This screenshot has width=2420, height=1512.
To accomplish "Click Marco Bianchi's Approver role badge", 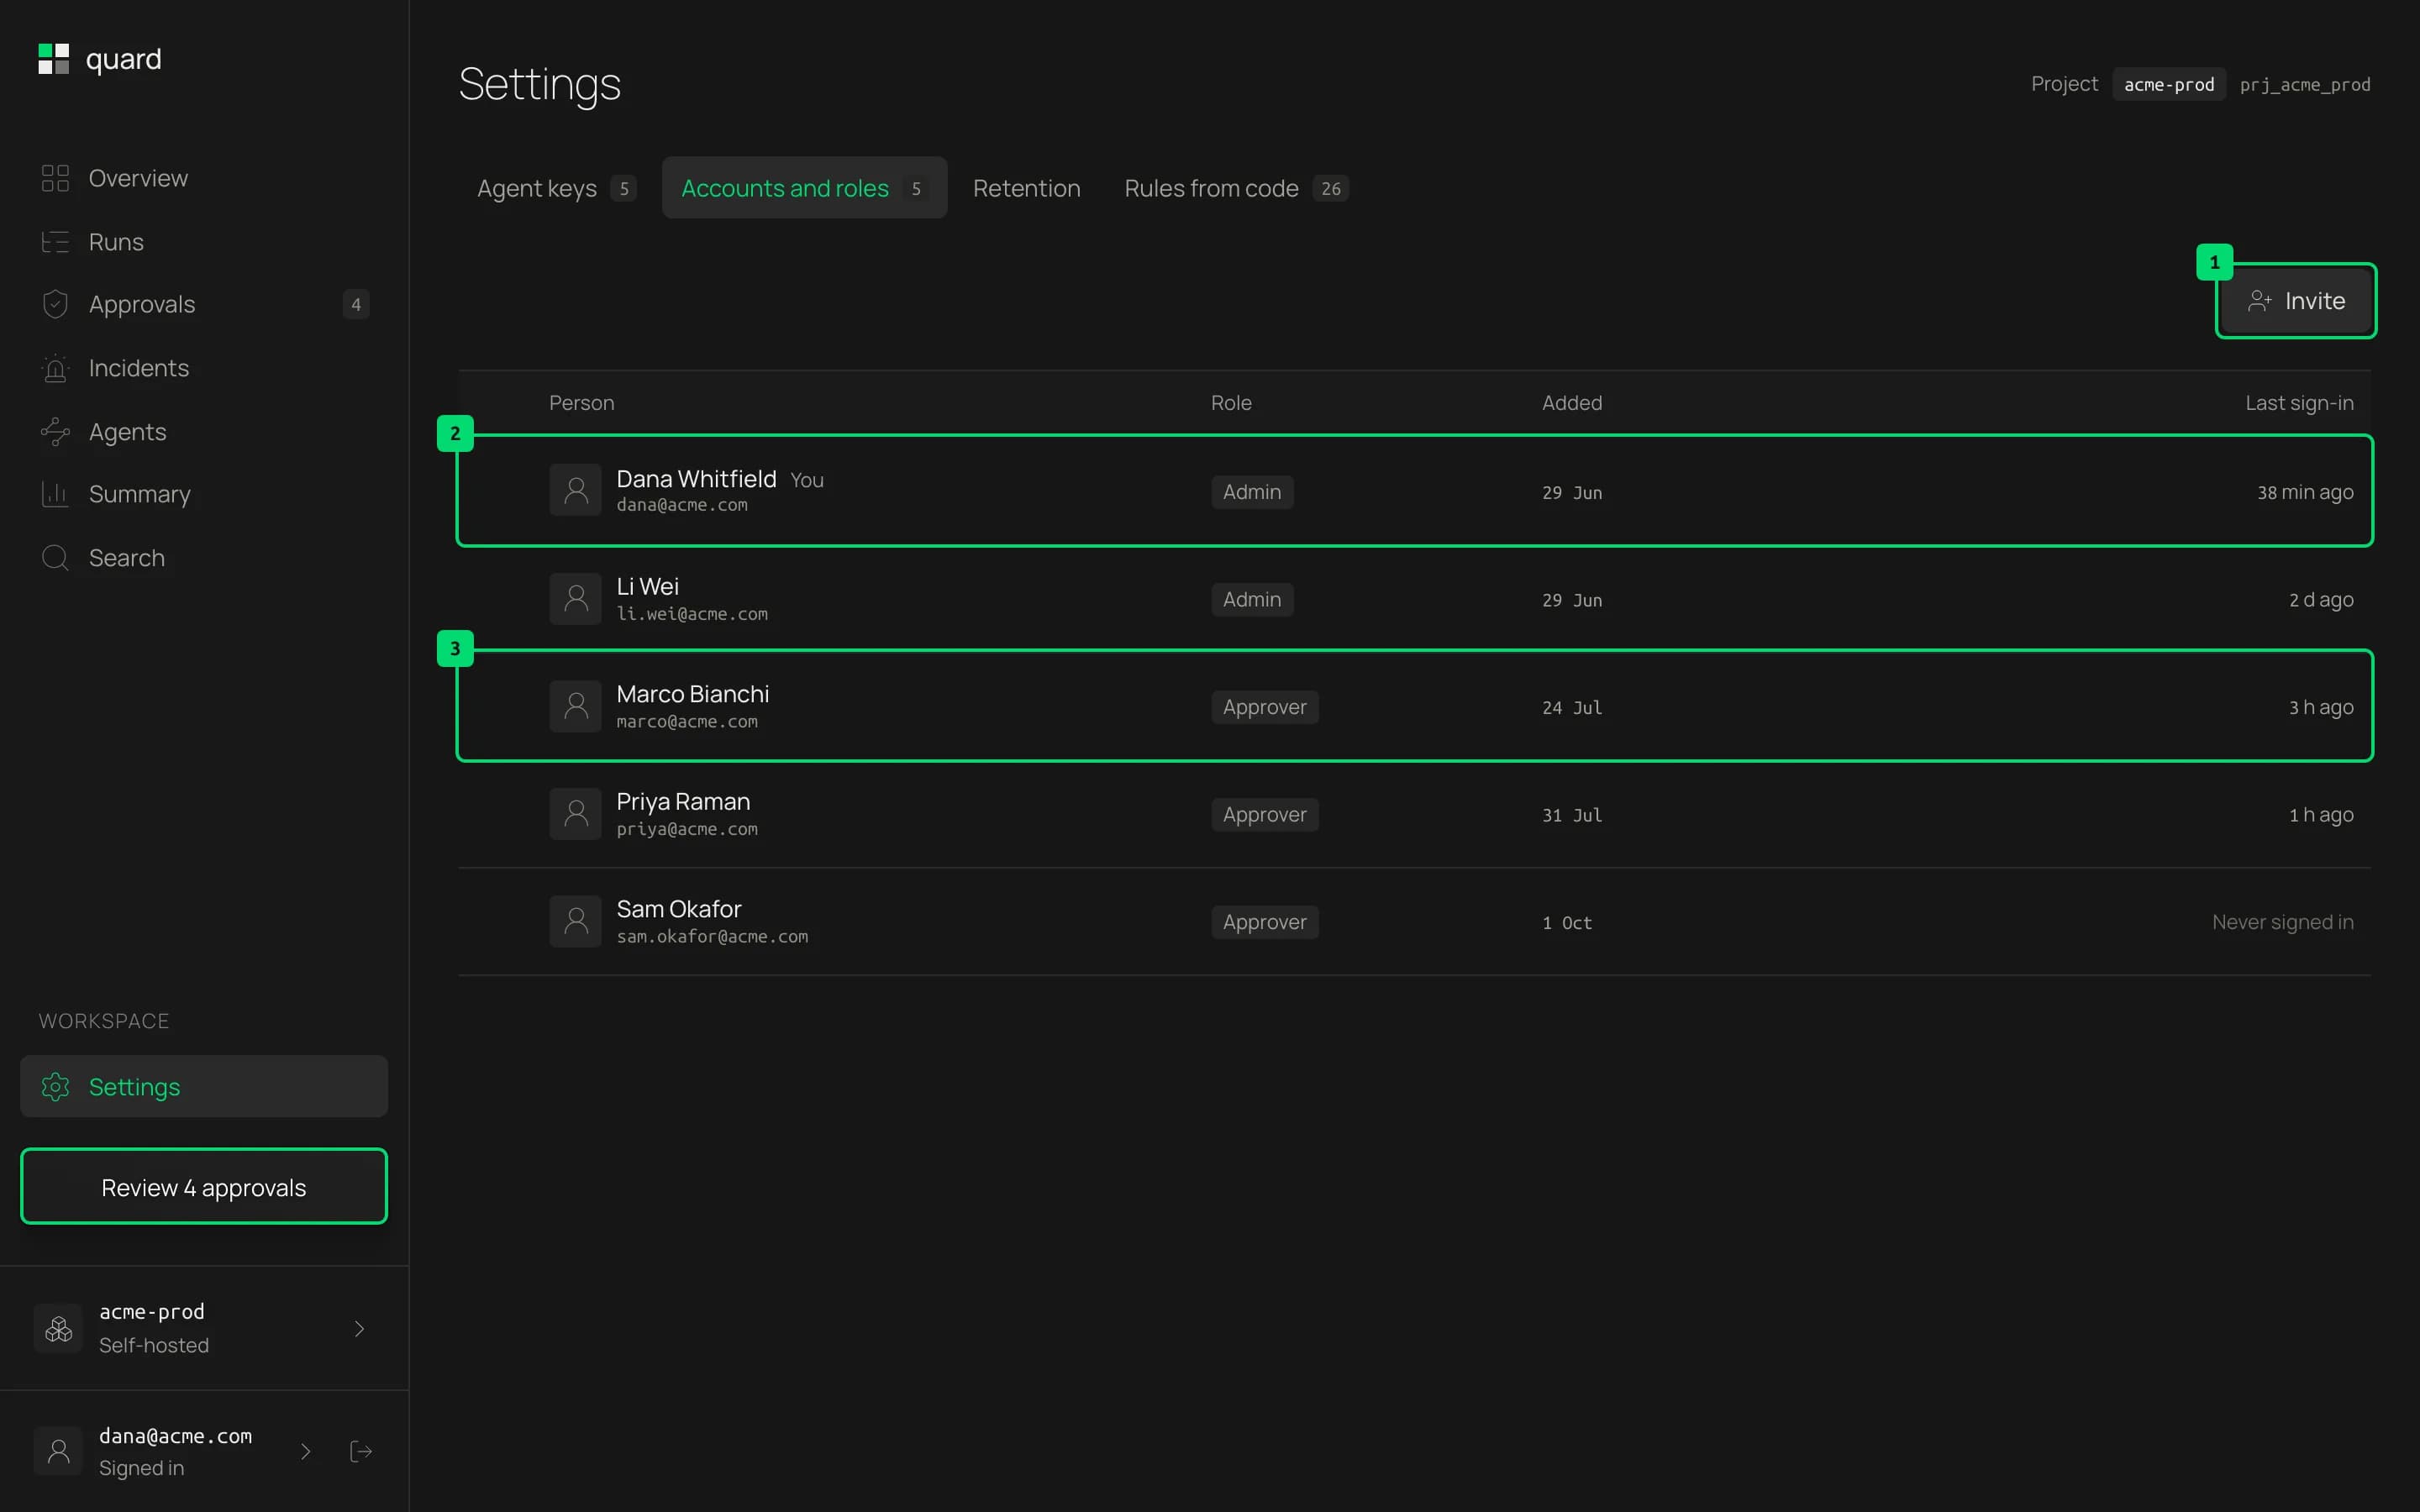I will (1264, 707).
